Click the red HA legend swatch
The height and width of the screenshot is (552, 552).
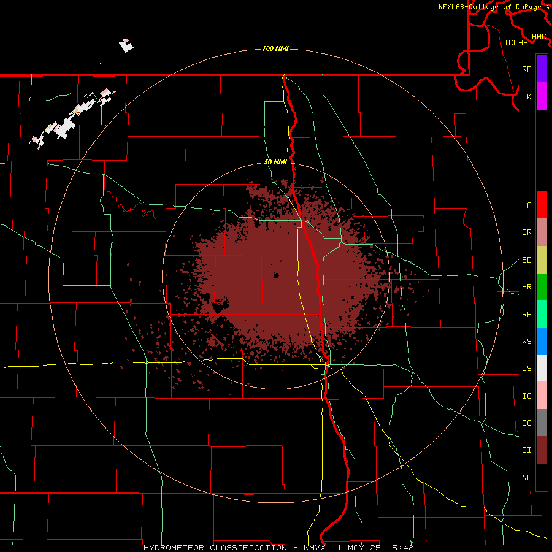click(542, 205)
